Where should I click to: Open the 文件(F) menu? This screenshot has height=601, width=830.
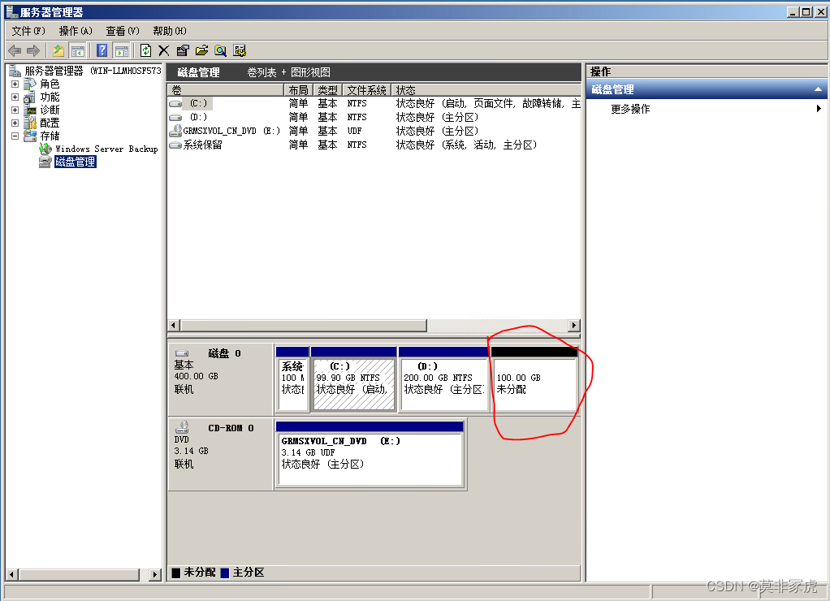(x=28, y=31)
